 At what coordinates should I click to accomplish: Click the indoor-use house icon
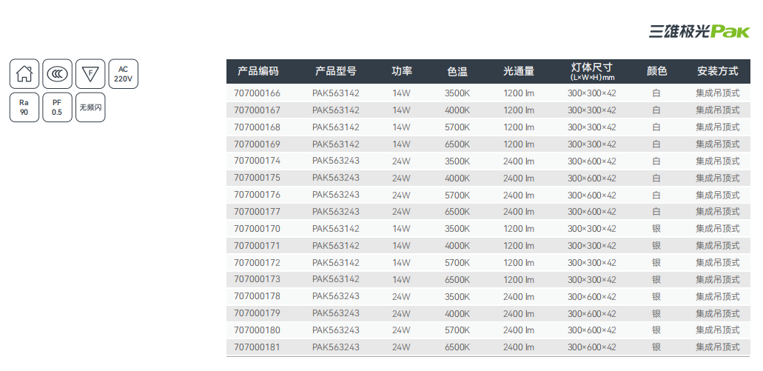[24, 74]
